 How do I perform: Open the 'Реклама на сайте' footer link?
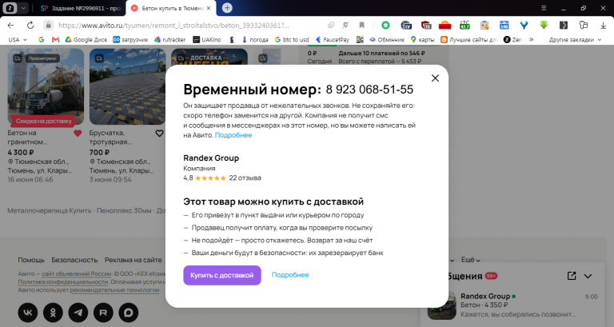coord(134,260)
